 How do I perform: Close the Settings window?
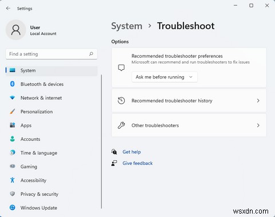coord(267,6)
